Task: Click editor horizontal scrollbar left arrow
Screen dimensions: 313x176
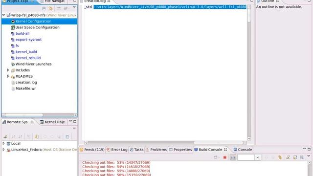Action: click(86, 143)
